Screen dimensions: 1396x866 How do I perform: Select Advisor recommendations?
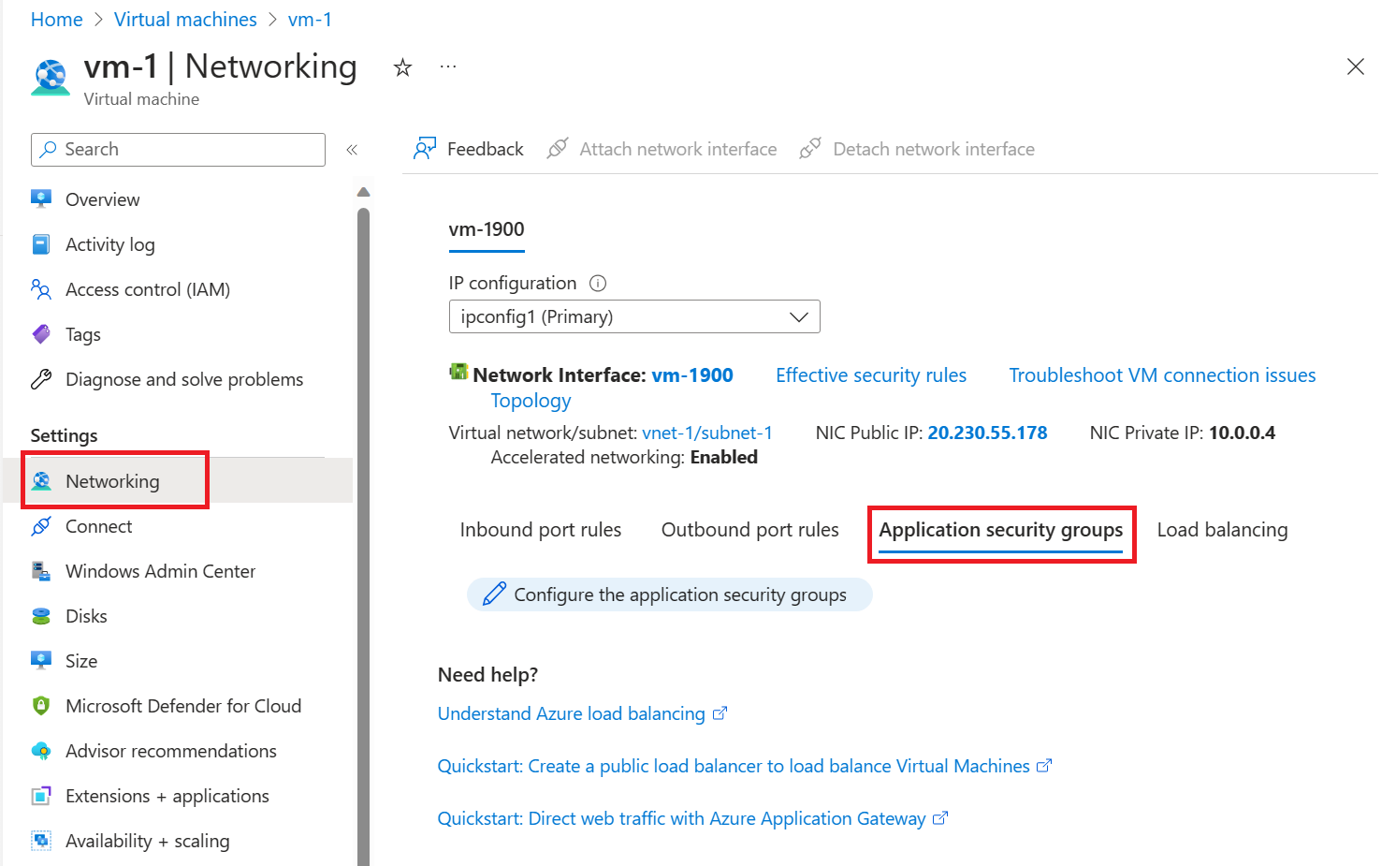pos(171,750)
